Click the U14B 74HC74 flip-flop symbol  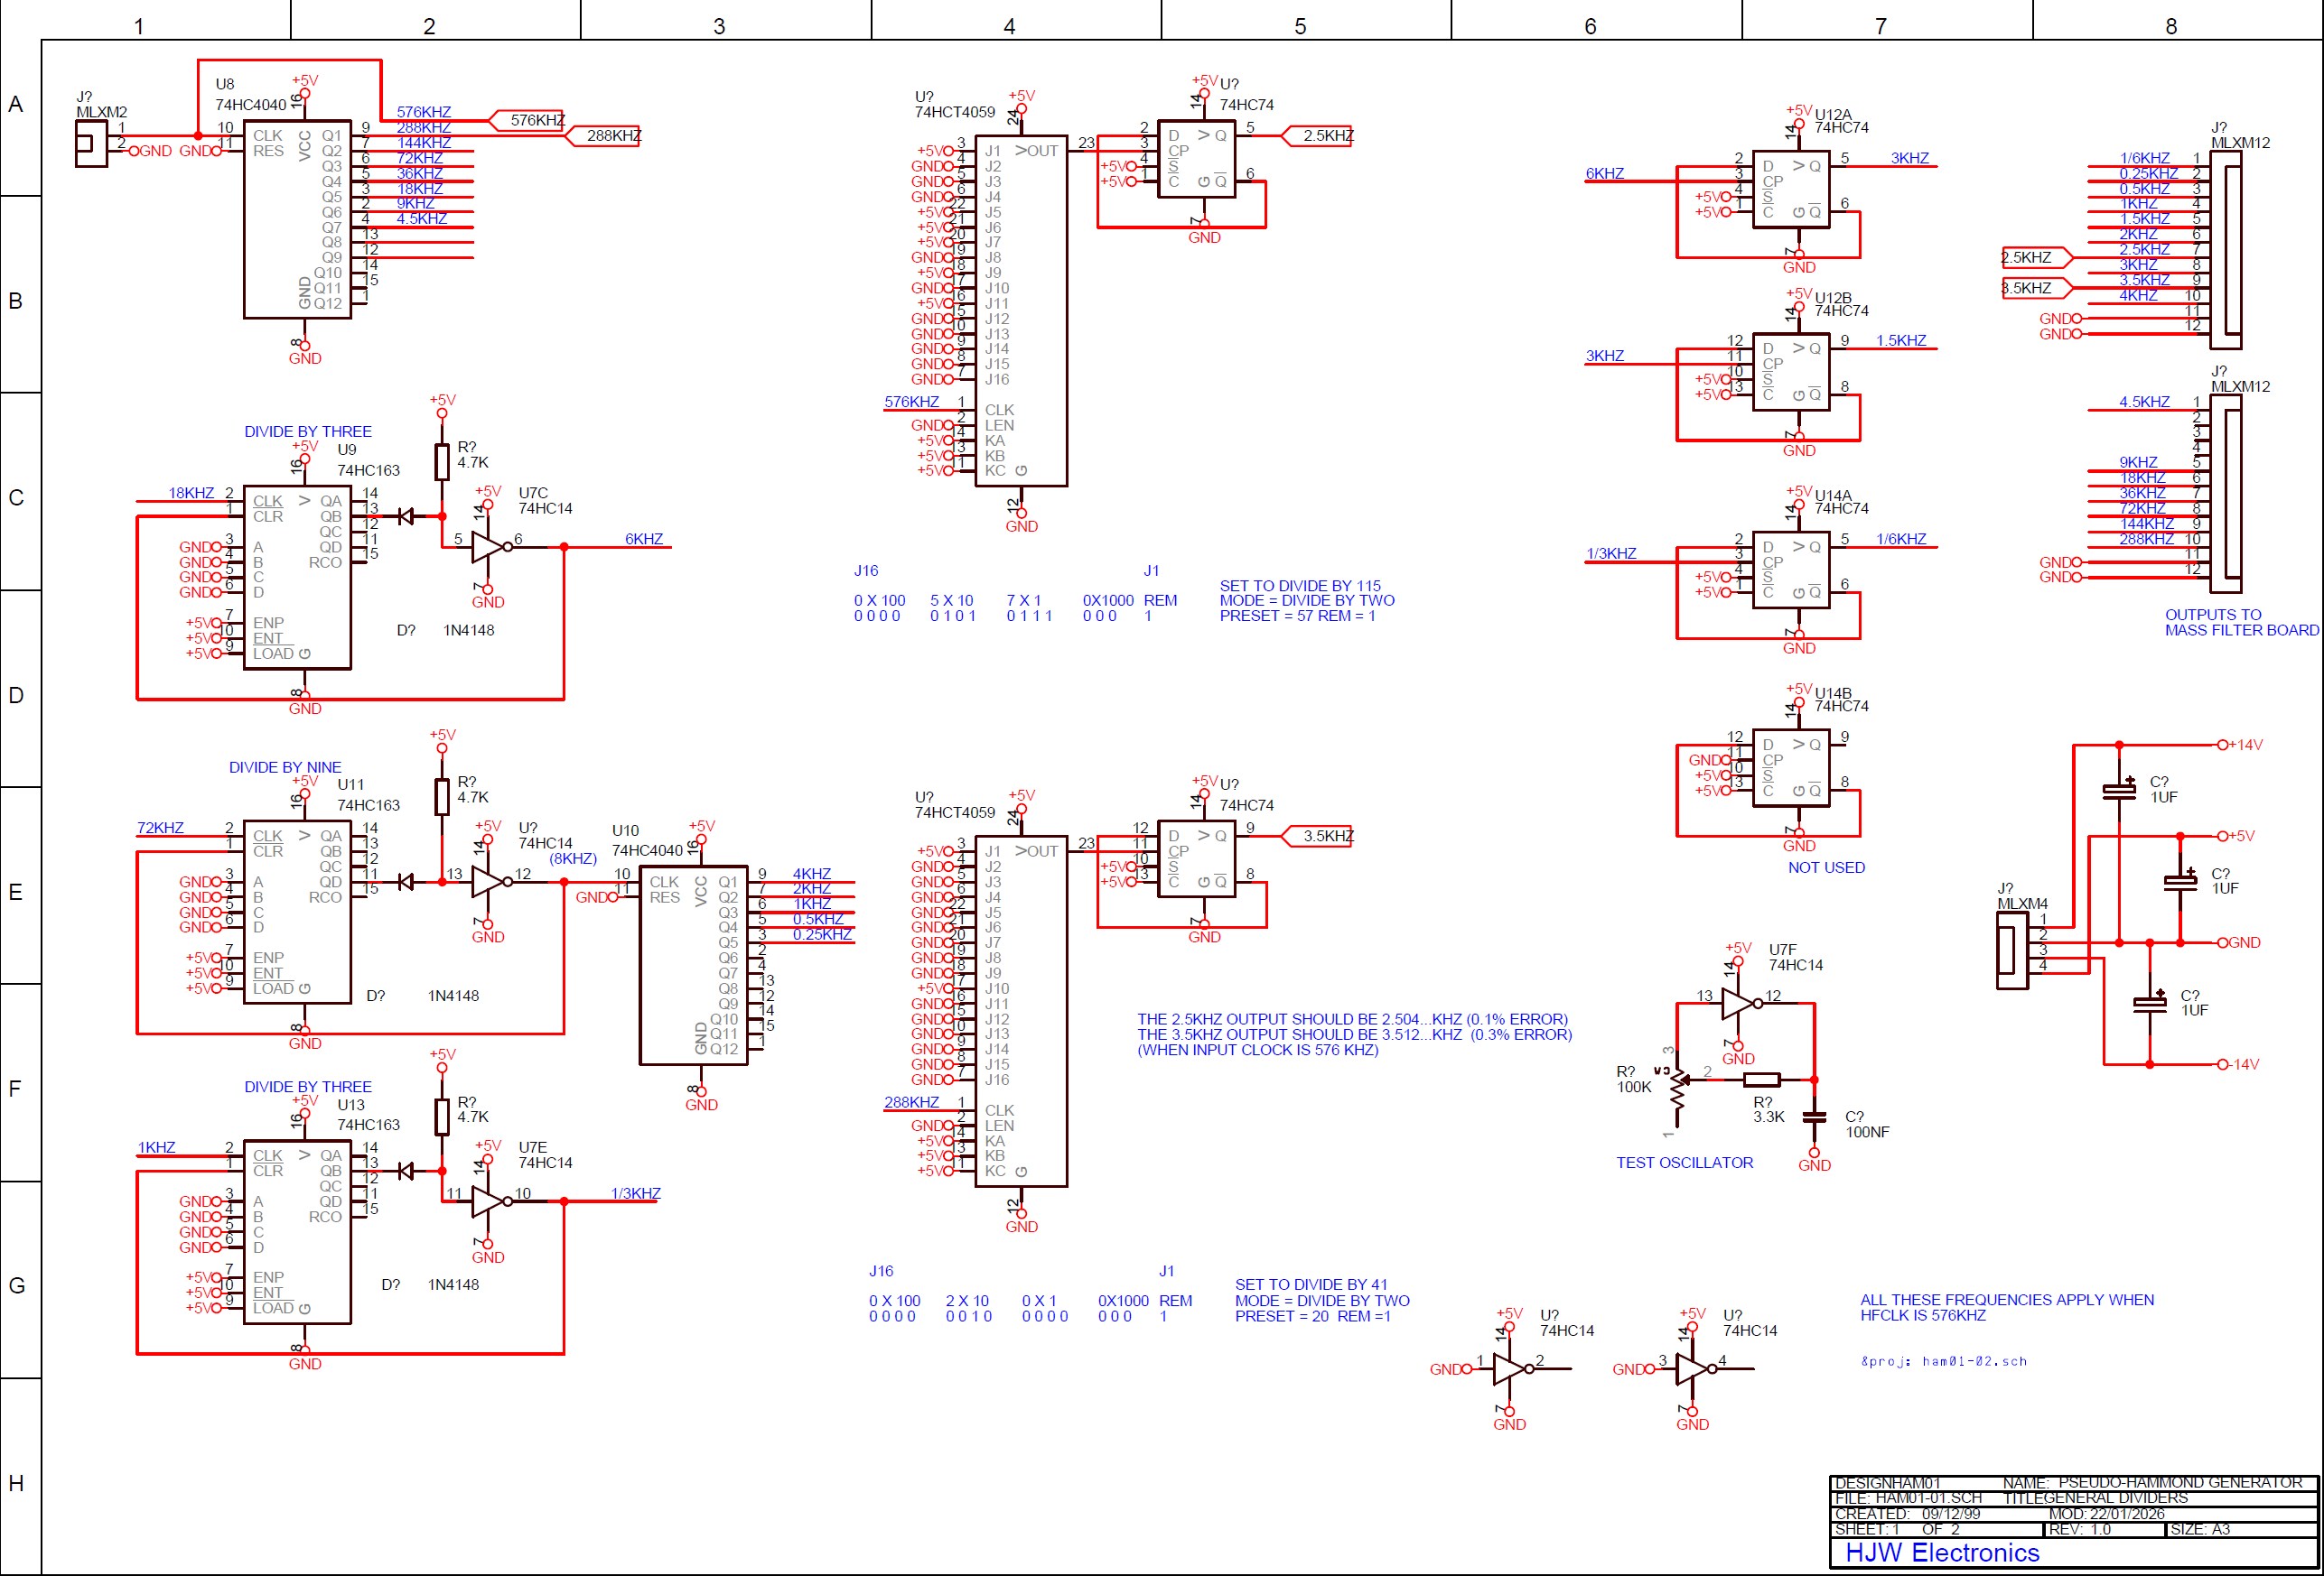point(1790,768)
